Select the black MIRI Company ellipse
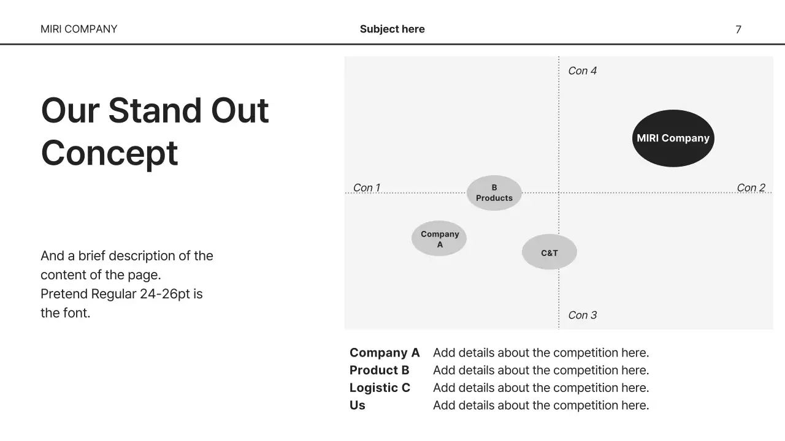Viewport: 785px width, 441px height. [x=673, y=138]
